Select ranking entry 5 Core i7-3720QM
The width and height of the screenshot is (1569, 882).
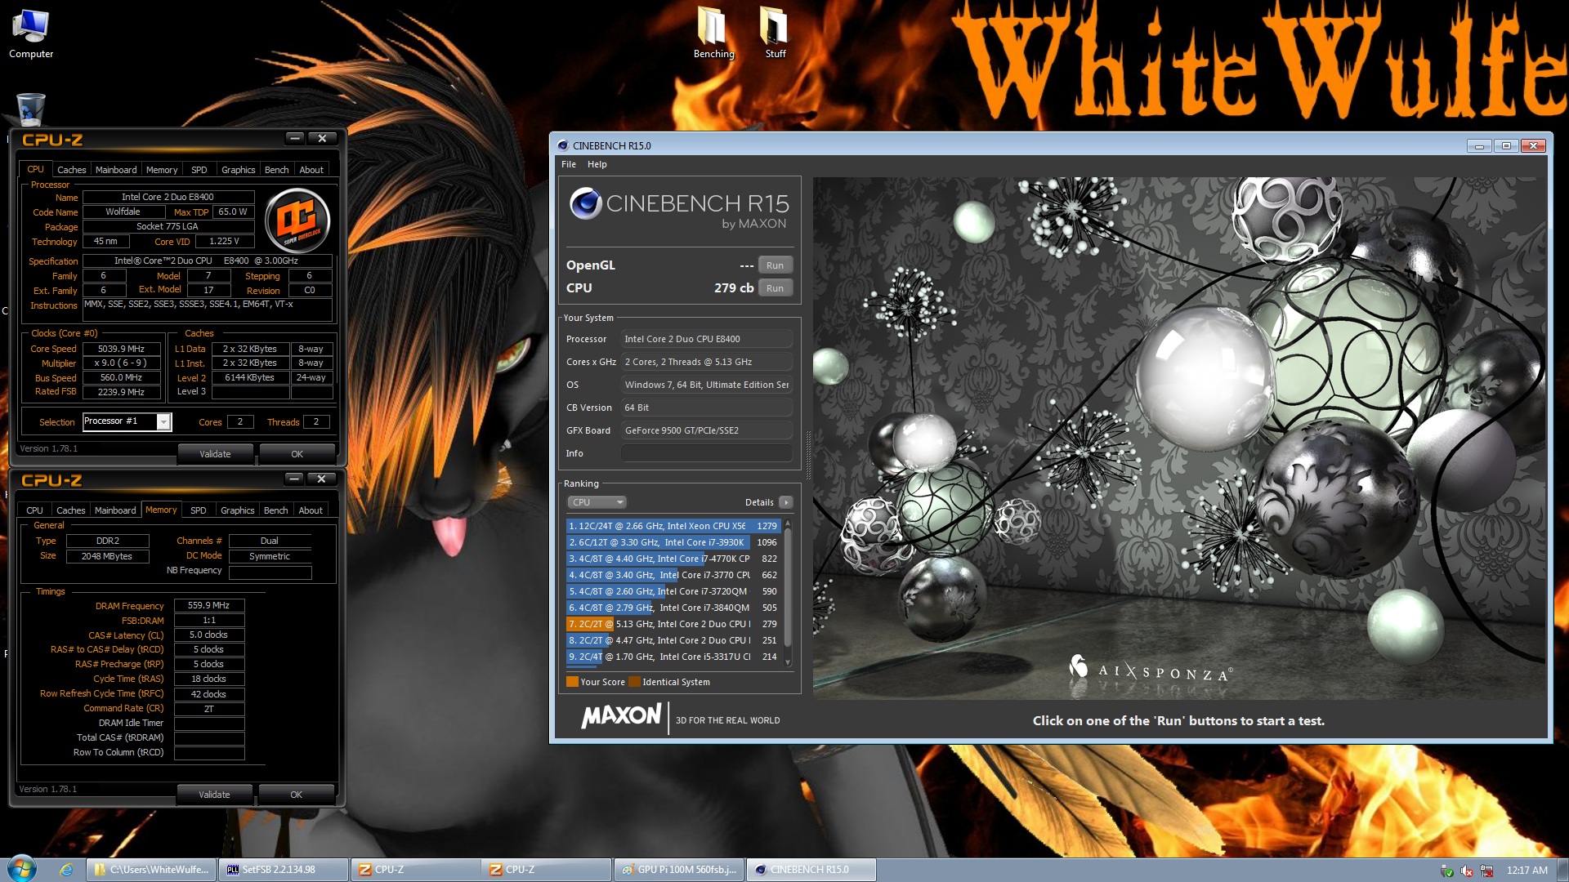point(673,591)
